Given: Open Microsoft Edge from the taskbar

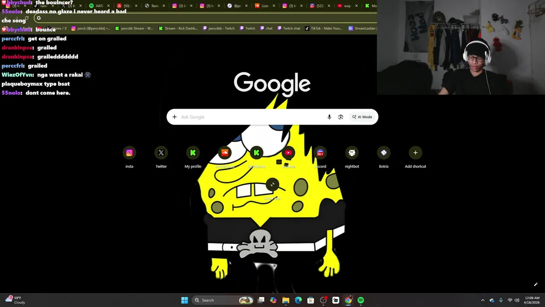Looking at the screenshot, I should tap(298, 300).
